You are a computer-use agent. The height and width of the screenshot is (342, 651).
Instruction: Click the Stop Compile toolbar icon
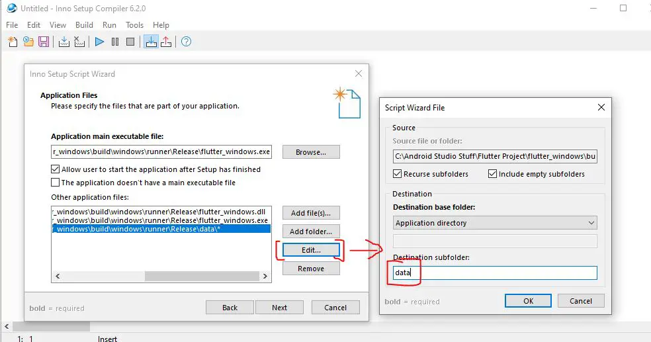point(79,42)
